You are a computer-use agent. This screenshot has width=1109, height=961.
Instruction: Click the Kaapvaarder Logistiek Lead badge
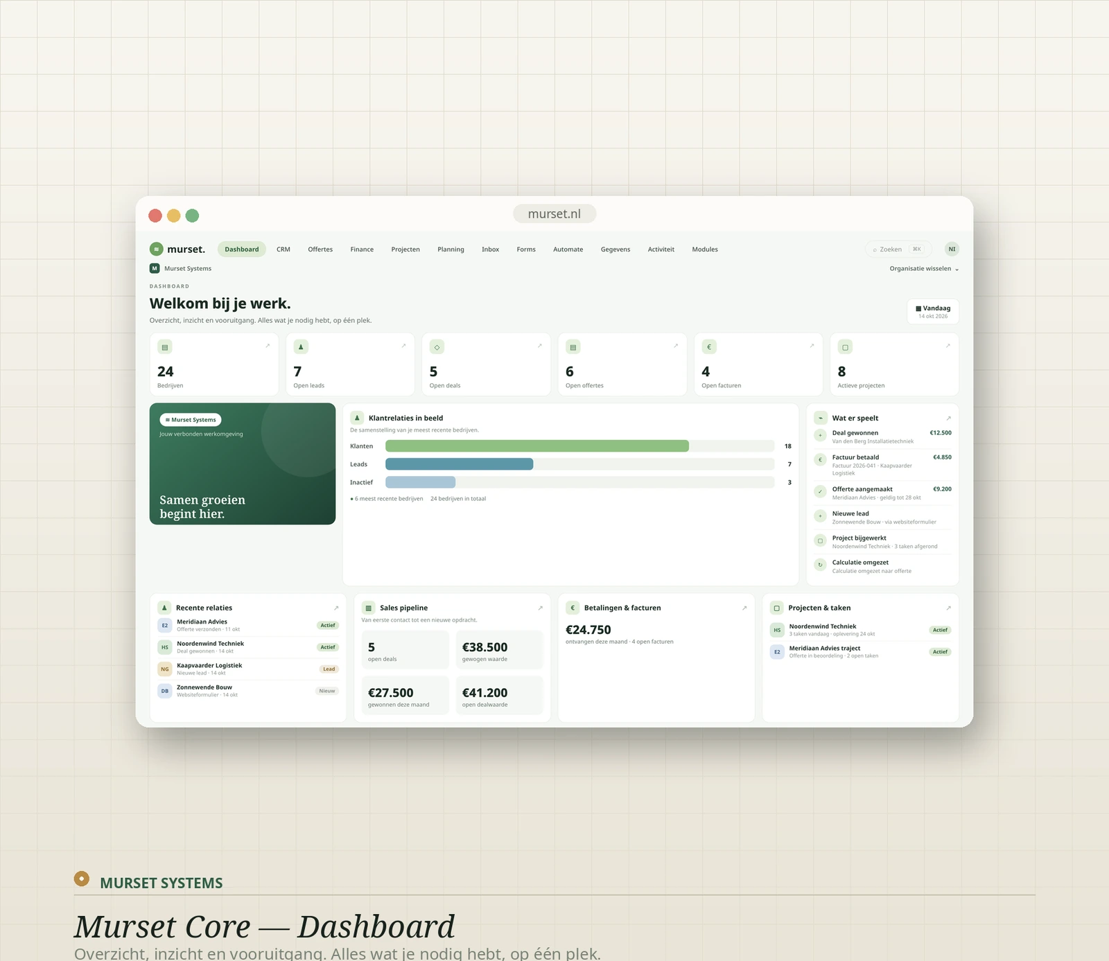[329, 669]
